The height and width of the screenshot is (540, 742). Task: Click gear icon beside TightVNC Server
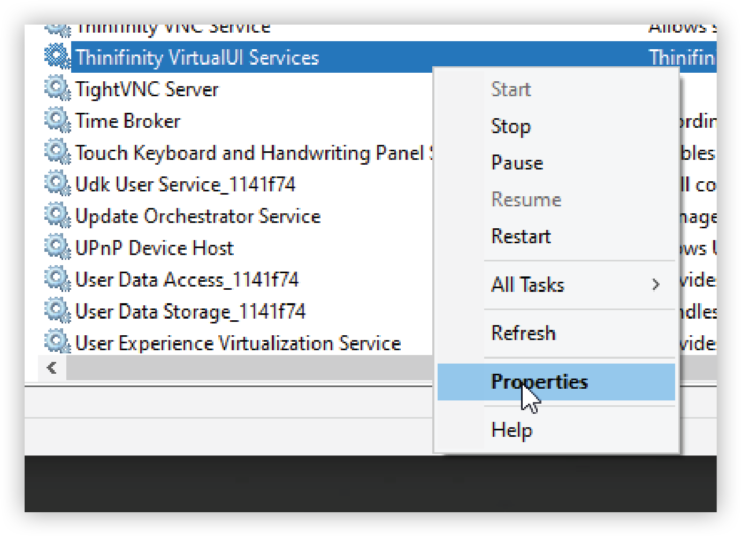click(x=57, y=88)
